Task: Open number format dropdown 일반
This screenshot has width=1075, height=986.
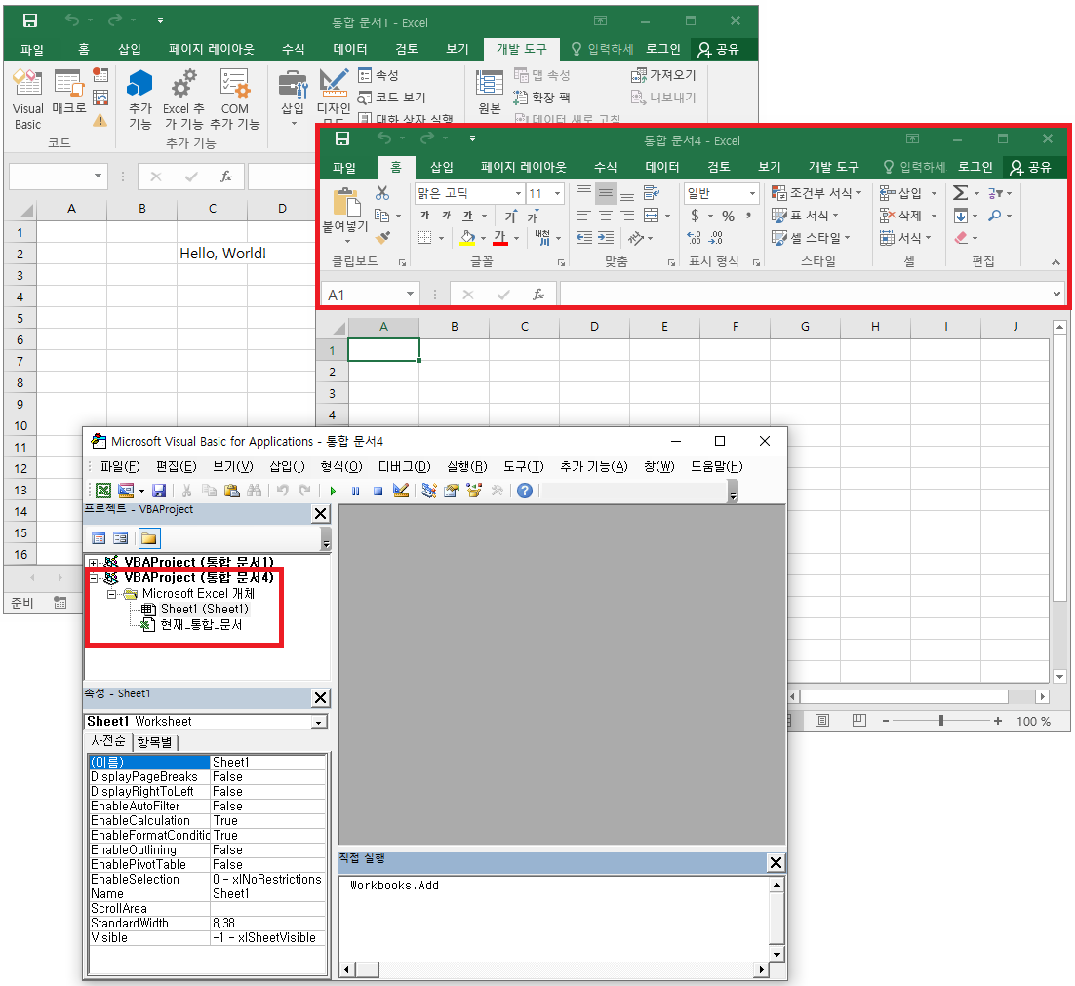Action: coord(752,193)
